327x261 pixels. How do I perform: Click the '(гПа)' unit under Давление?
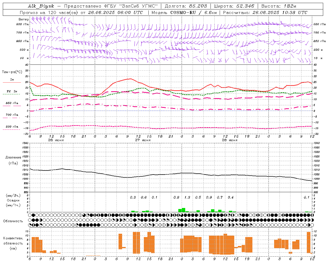point(13,163)
